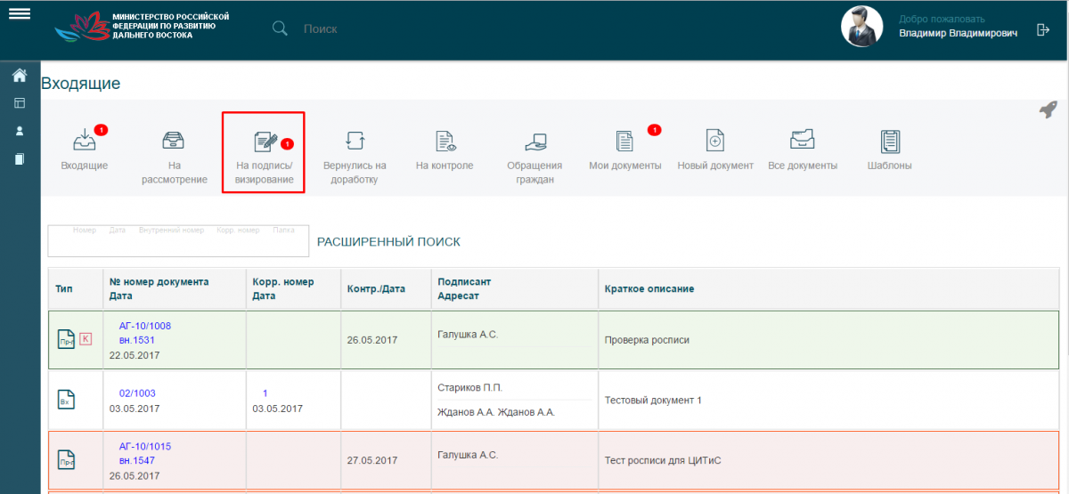Open РАСШИРЕННЫЙ ПОИСК advanced search

point(388,242)
